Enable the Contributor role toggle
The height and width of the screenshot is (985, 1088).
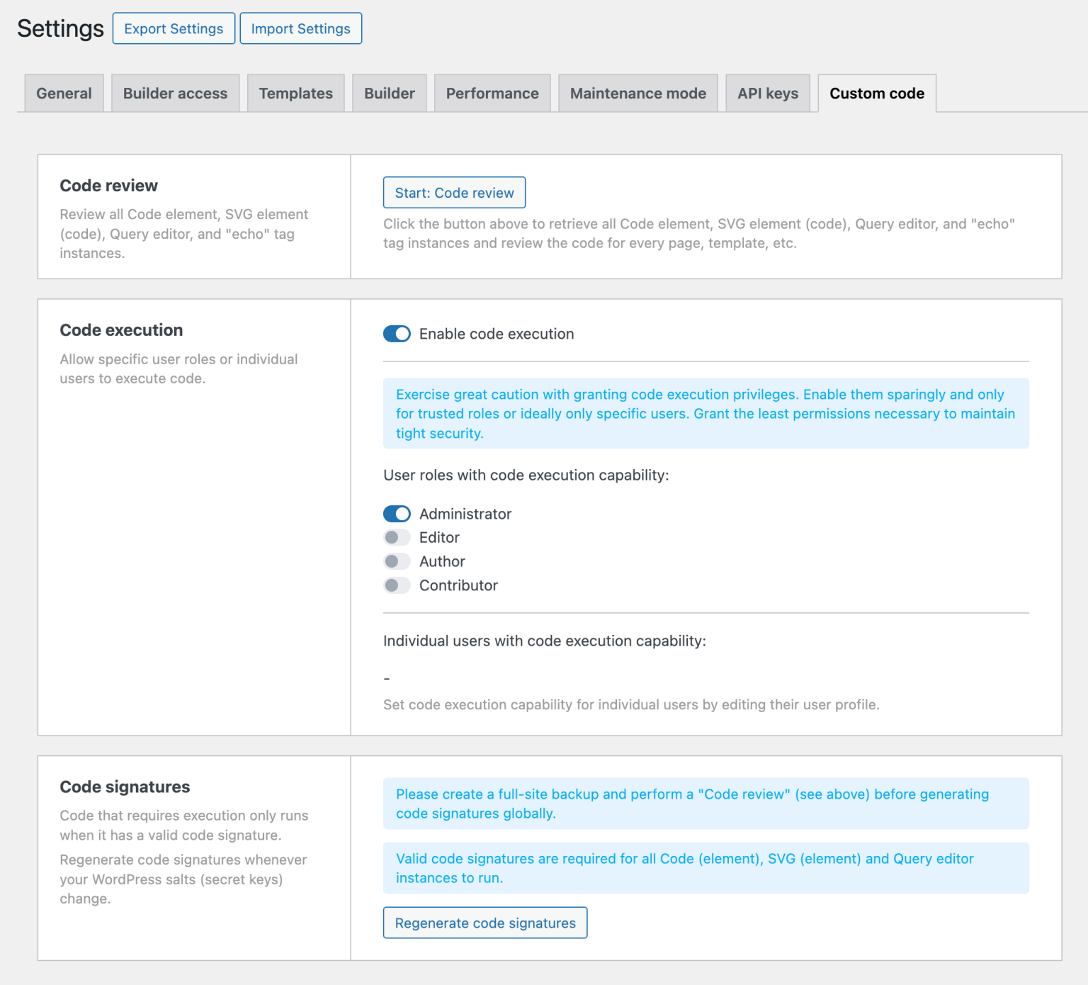click(x=397, y=585)
